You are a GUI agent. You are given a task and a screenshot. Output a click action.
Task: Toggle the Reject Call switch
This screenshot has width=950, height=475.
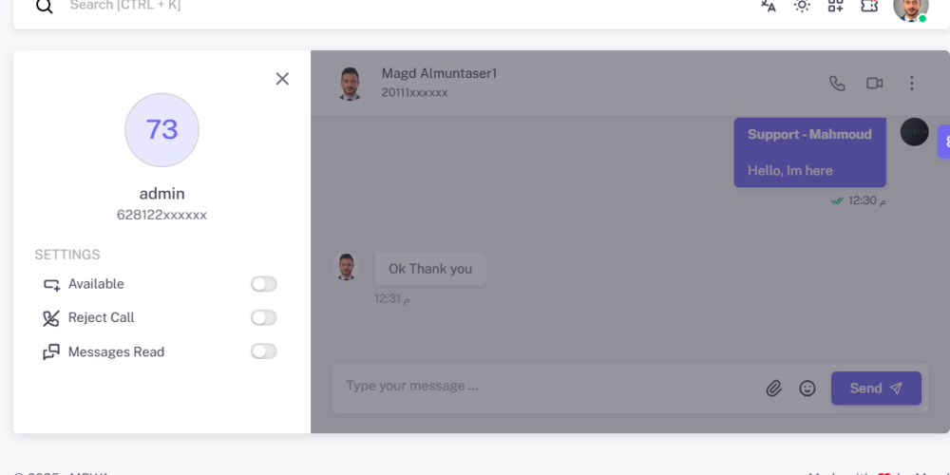[263, 318]
